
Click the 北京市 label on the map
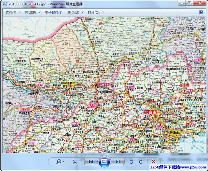point(150,113)
